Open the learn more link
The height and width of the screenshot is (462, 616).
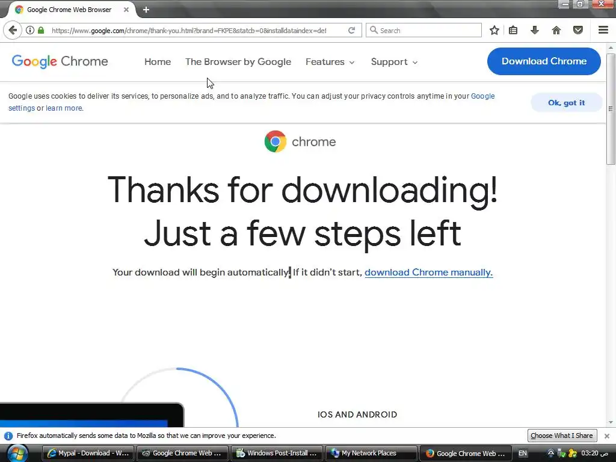[x=64, y=108]
